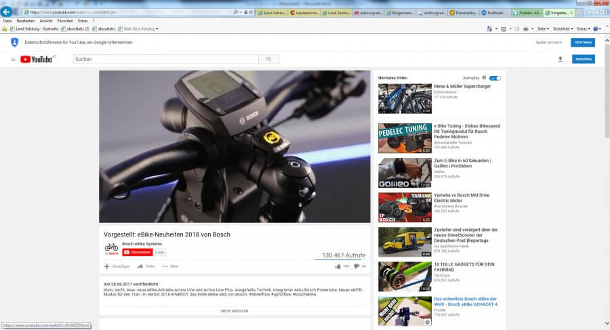Click the Teilen share icon

140,266
